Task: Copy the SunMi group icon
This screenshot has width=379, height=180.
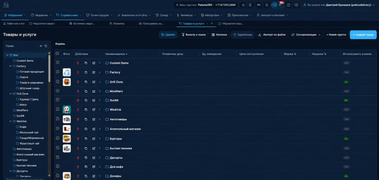Action: click(86, 100)
